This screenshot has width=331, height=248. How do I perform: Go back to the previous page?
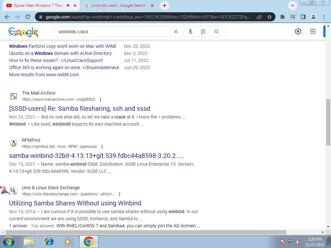7,17
